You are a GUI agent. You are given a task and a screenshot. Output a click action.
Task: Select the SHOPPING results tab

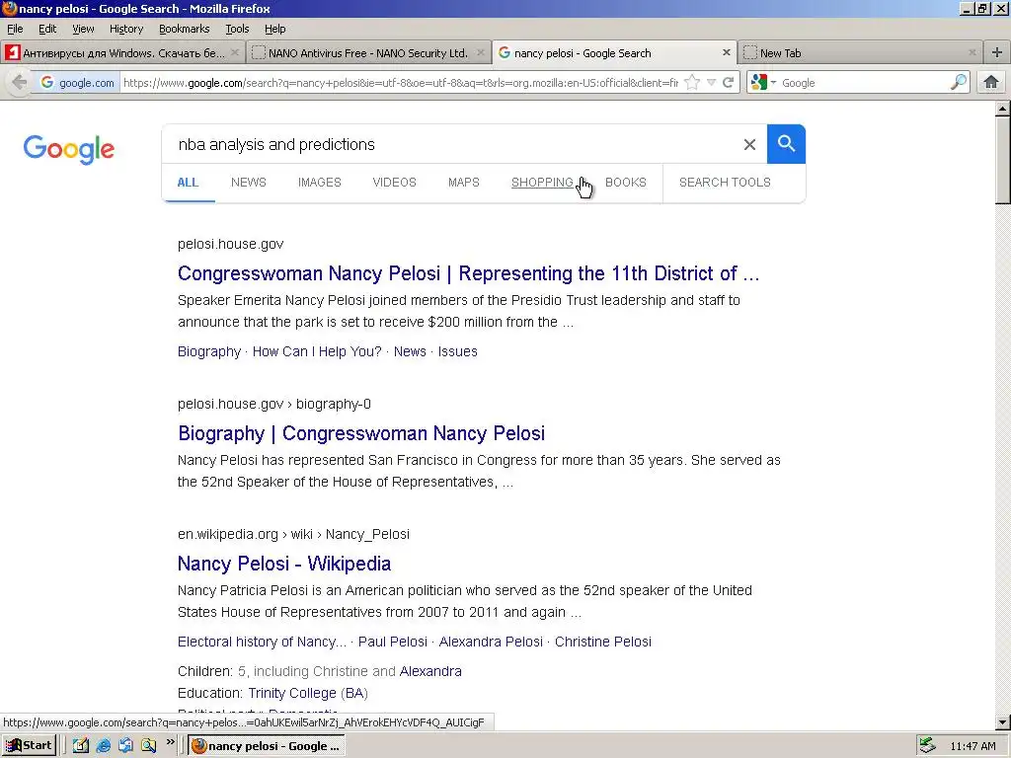[x=542, y=183]
